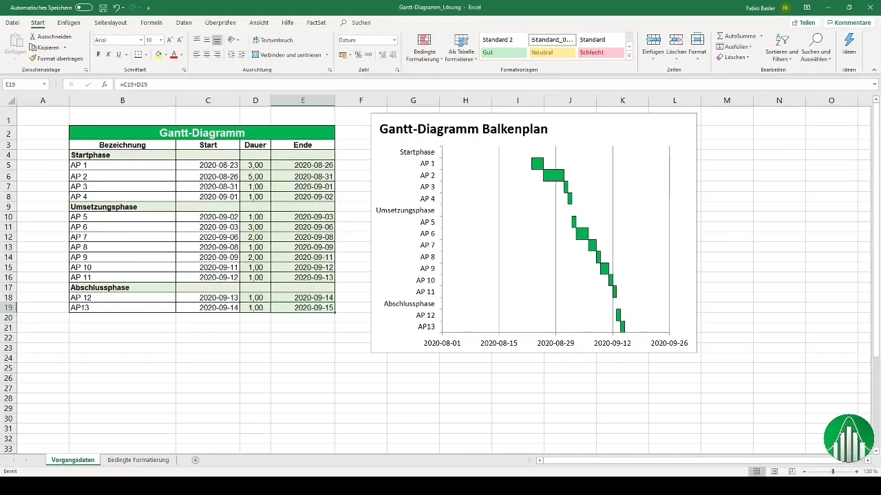Open the font size 10 dropdown
Screen dimensions: 881x495
[160, 40]
